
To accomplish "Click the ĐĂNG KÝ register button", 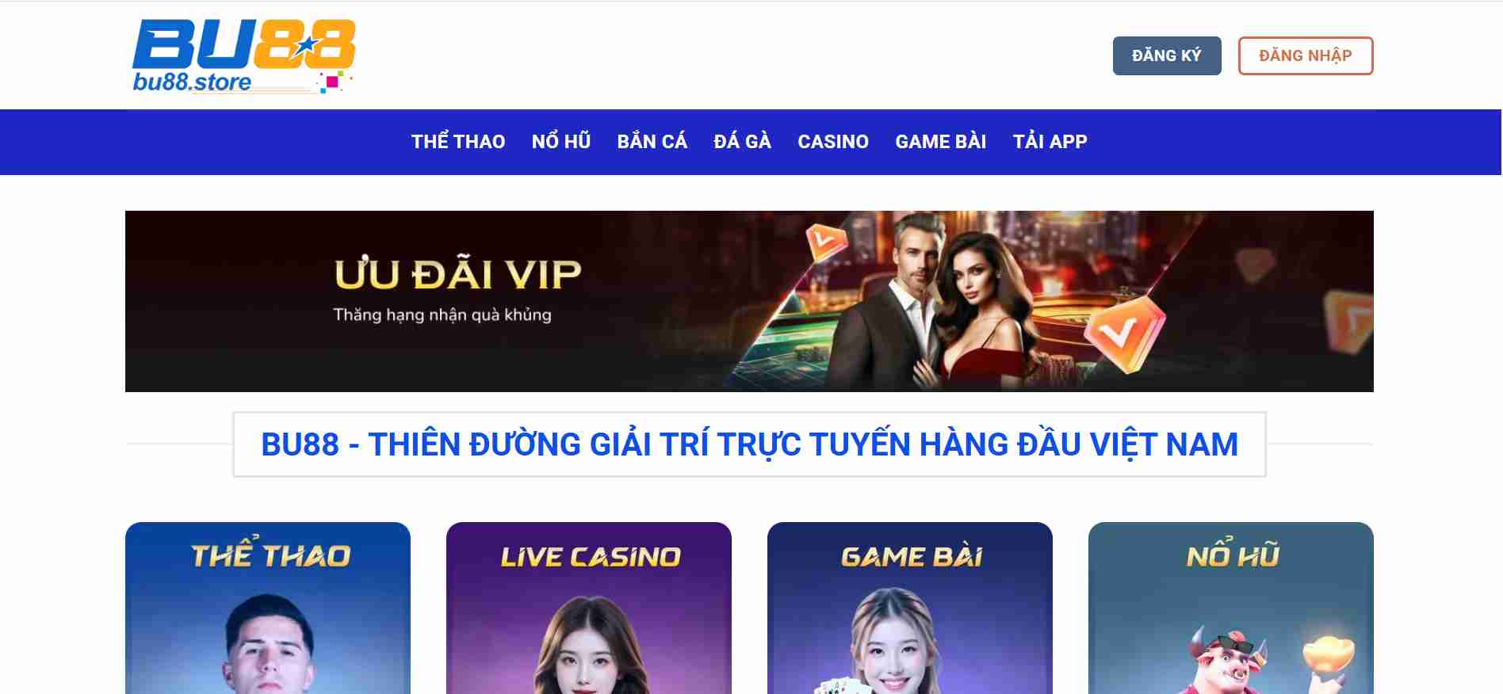I will click(1166, 55).
